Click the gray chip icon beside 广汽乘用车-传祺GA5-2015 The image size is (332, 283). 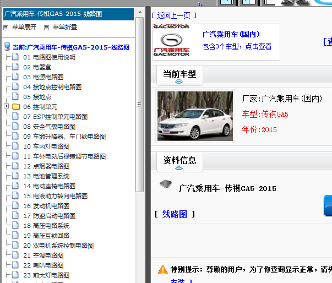[x=166, y=184]
